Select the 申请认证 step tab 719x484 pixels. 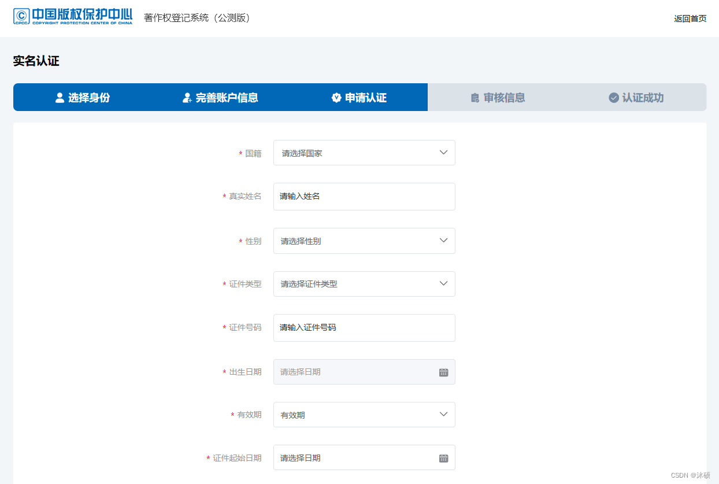click(x=359, y=97)
